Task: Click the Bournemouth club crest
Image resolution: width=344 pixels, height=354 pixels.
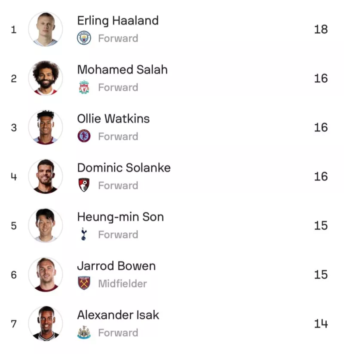Action: pos(84,185)
